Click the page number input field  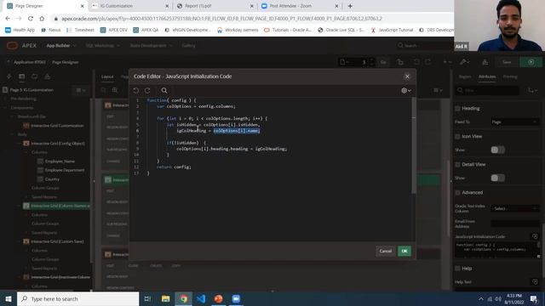[x=359, y=62]
